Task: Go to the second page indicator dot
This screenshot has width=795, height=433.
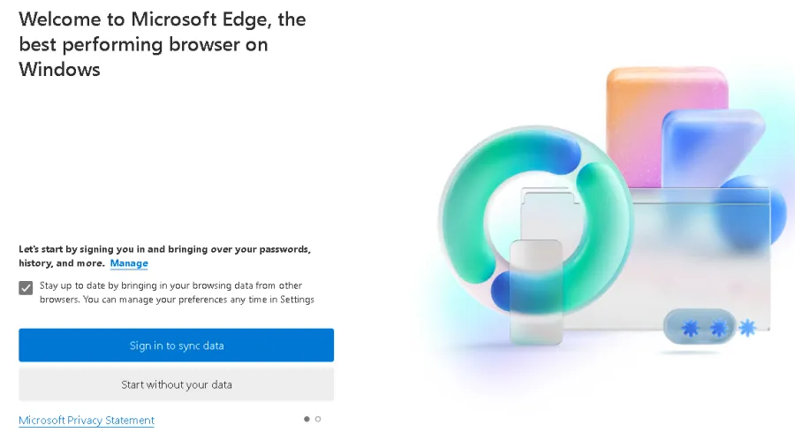Action: pos(318,419)
